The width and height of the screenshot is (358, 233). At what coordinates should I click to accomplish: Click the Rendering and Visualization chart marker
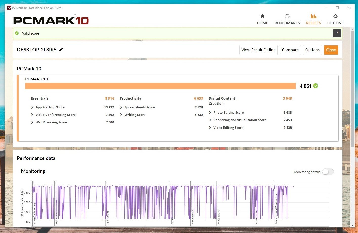[276, 209]
